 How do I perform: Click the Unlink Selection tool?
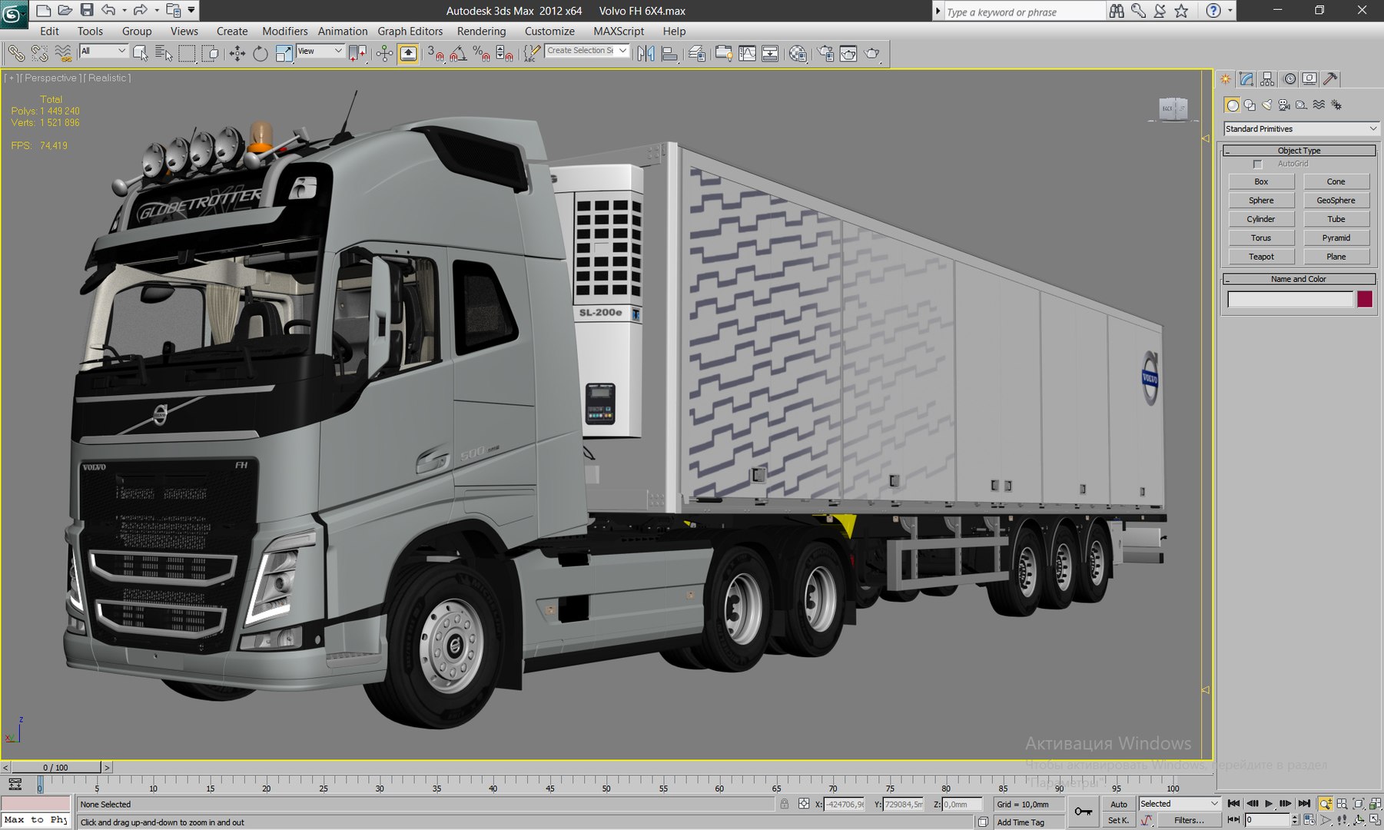[39, 53]
